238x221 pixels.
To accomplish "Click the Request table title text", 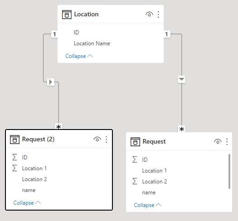I will (x=154, y=141).
